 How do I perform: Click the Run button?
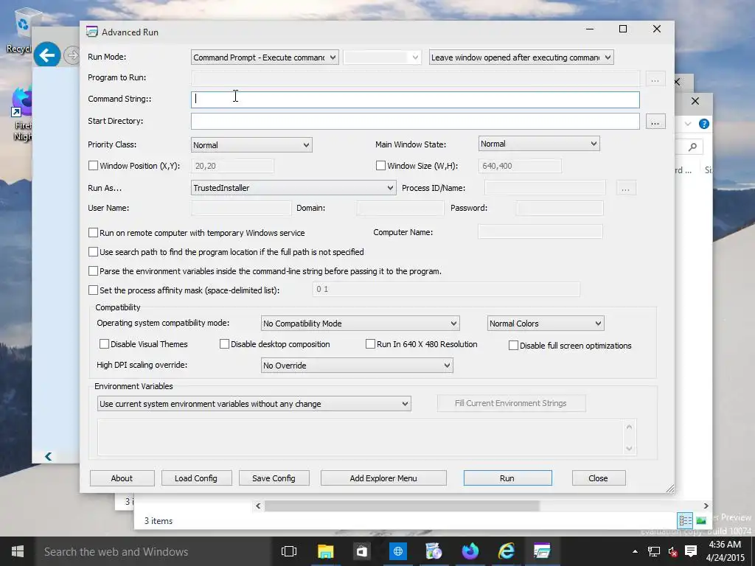tap(507, 478)
